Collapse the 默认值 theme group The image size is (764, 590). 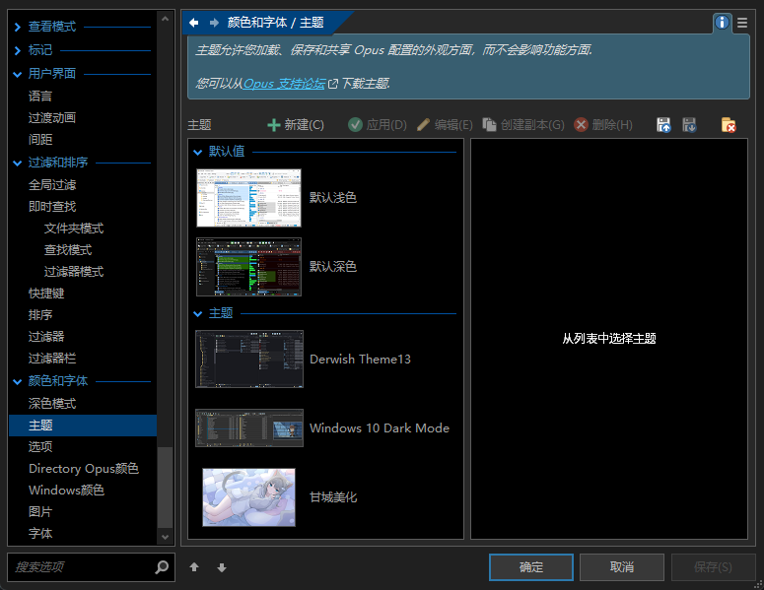point(197,153)
